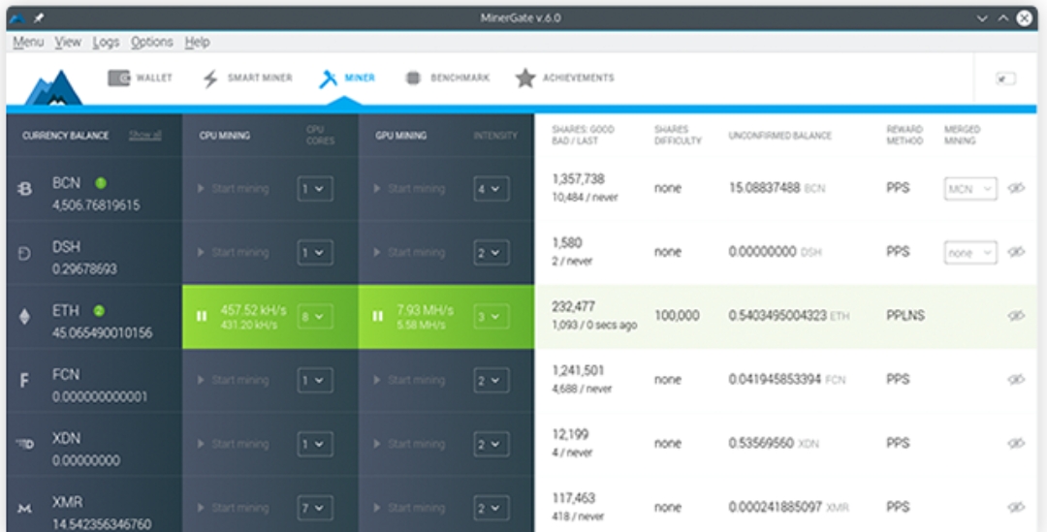Image resolution: width=1047 pixels, height=532 pixels.
Task: Click the pin icon in title bar
Action: pyautogui.click(x=39, y=18)
